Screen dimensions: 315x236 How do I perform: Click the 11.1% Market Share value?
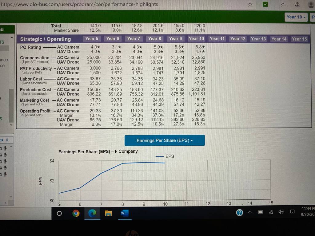click(x=200, y=30)
